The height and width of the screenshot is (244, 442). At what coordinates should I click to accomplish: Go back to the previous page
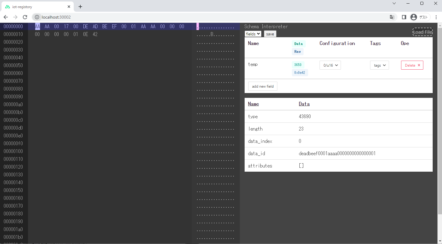[6, 17]
